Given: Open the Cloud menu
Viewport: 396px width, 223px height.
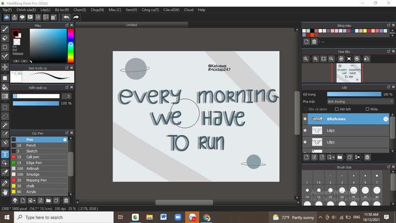Looking at the screenshot, I should pyautogui.click(x=189, y=10).
